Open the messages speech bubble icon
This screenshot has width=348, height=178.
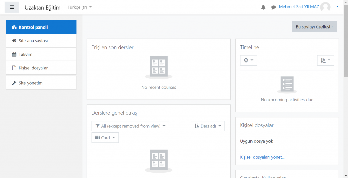point(273,7)
